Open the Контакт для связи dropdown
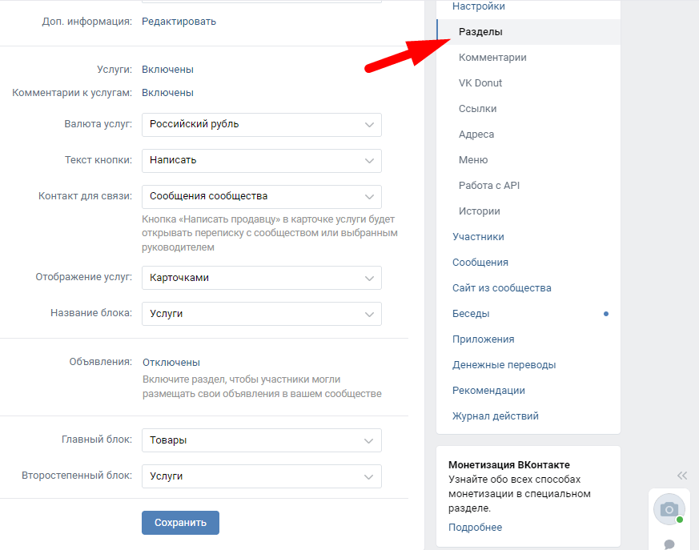Viewport: 699px width, 550px height. click(x=261, y=196)
